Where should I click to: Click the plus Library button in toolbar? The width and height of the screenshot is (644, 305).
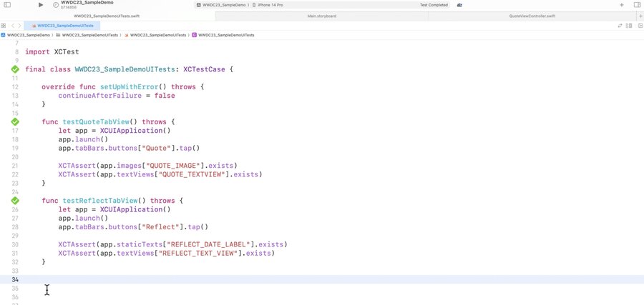coord(622,5)
